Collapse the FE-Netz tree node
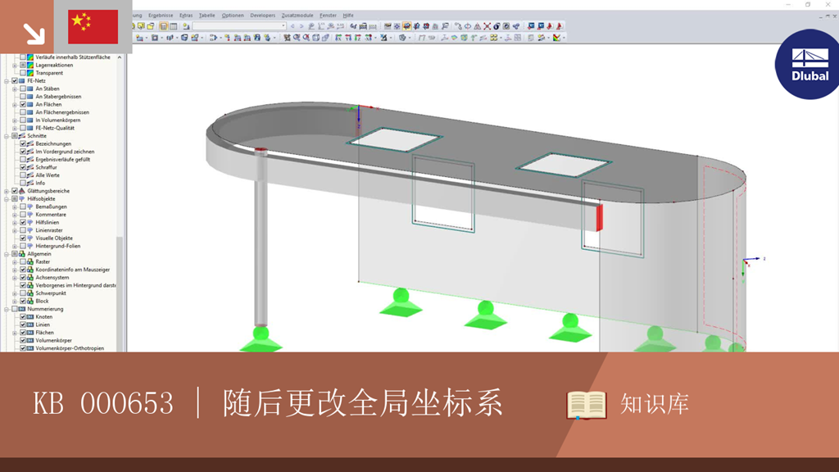 point(7,81)
